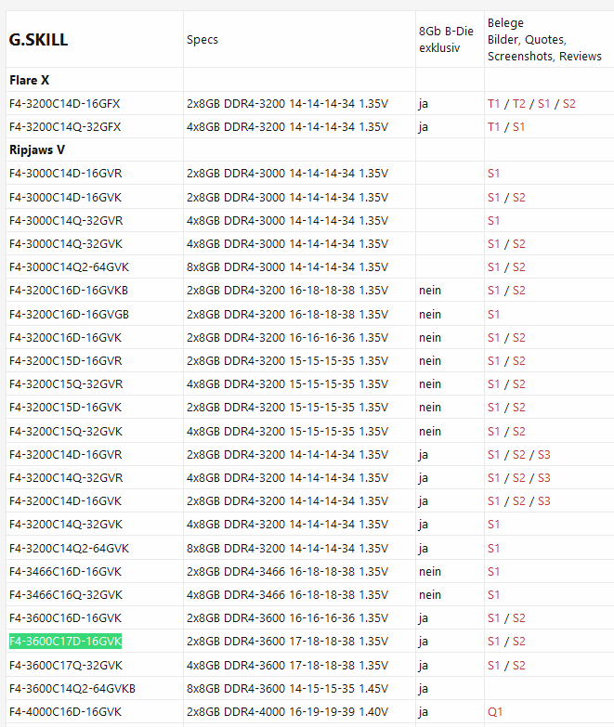Image resolution: width=614 pixels, height=727 pixels.
Task: Select model name F4-3466C16Q-32GVK
Action: tap(66, 594)
